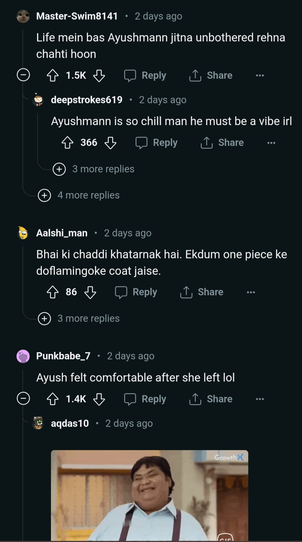Downvote deepstrokes619's reply
This screenshot has width=302, height=542.
pos(110,143)
